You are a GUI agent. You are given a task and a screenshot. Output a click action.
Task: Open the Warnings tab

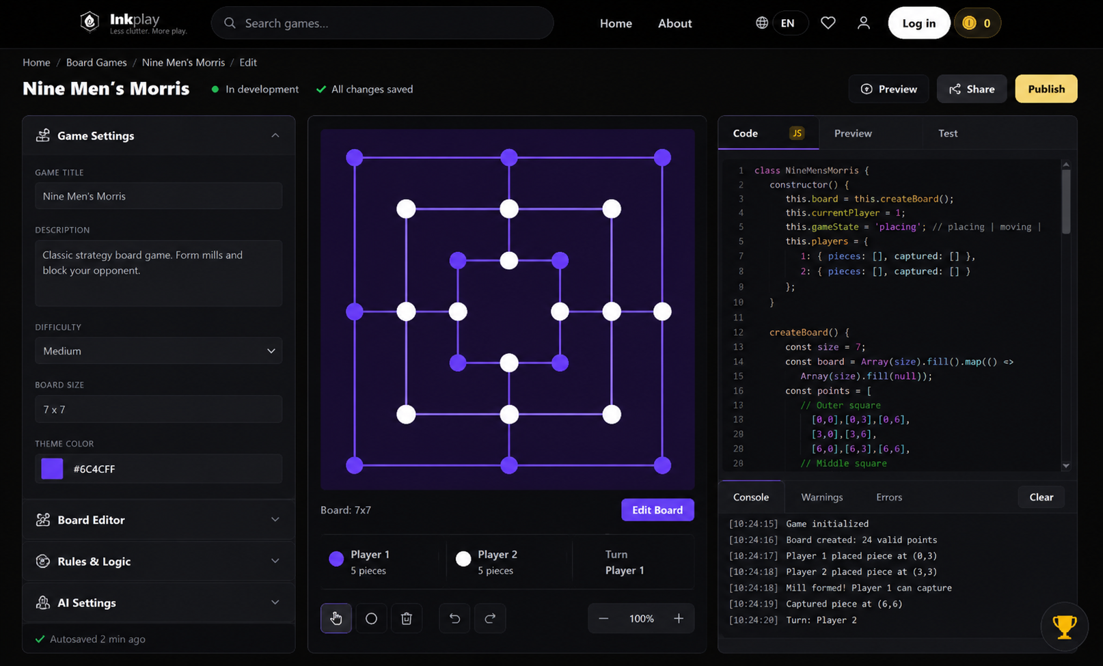click(x=822, y=497)
